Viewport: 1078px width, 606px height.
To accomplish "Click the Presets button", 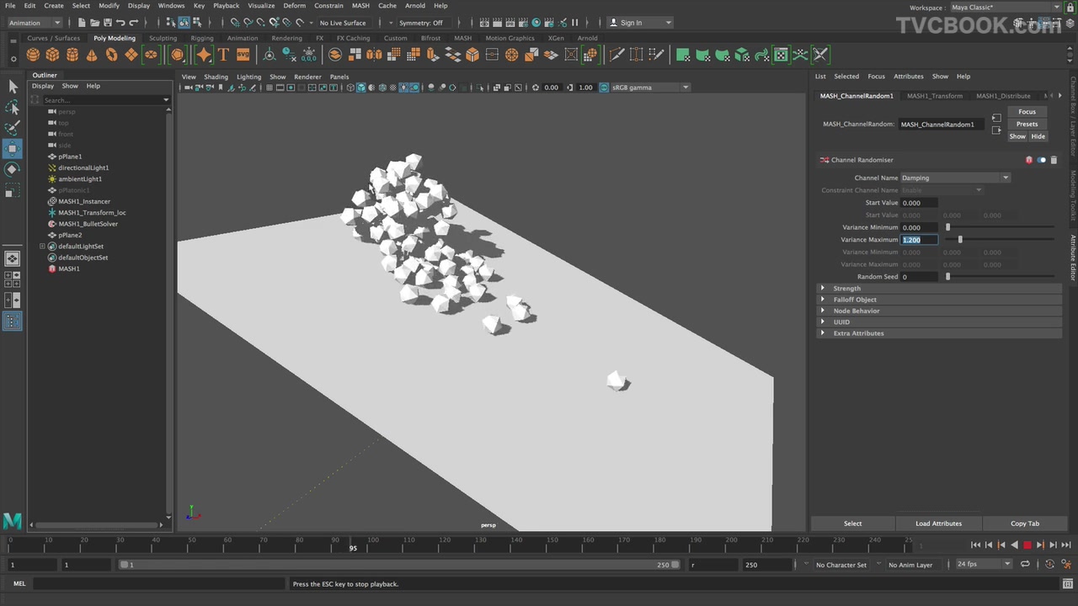I will pos(1027,124).
